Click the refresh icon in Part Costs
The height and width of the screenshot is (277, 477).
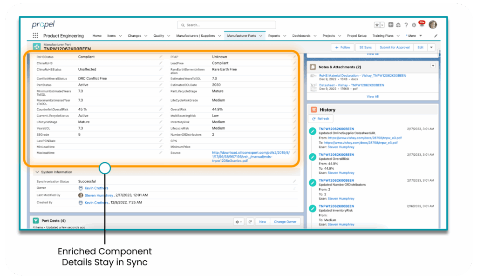(x=250, y=222)
